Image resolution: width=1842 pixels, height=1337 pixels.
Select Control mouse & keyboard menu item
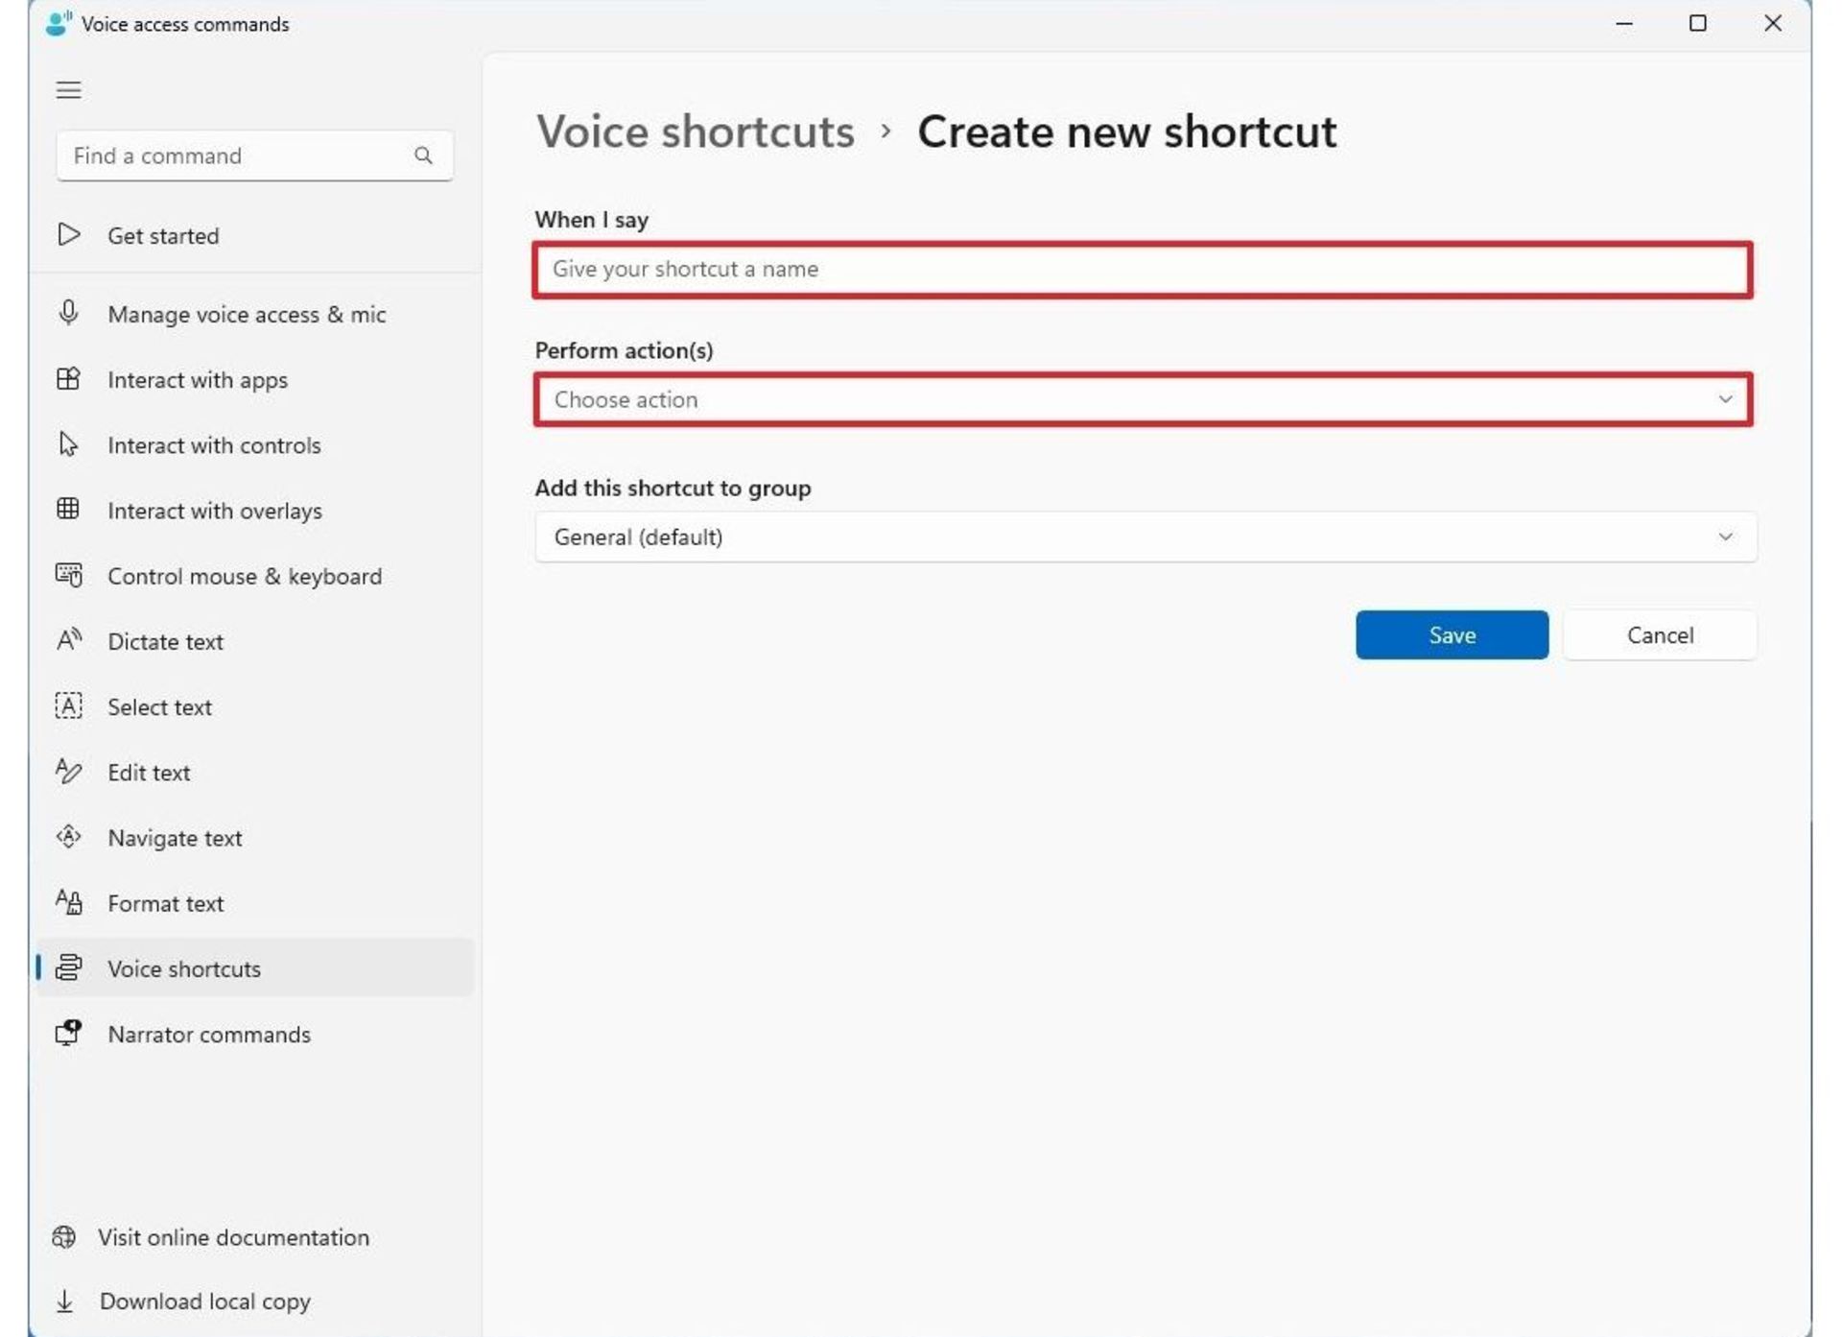point(245,576)
